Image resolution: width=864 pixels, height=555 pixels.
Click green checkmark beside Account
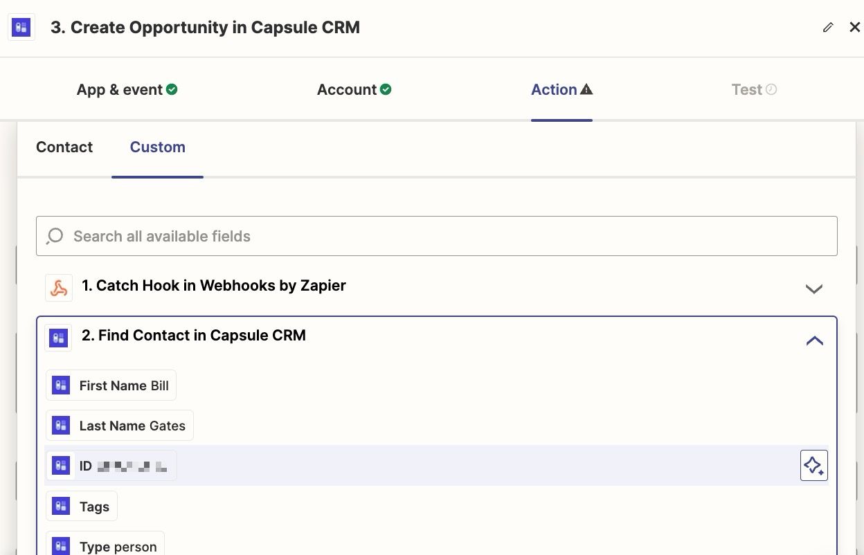coord(386,89)
